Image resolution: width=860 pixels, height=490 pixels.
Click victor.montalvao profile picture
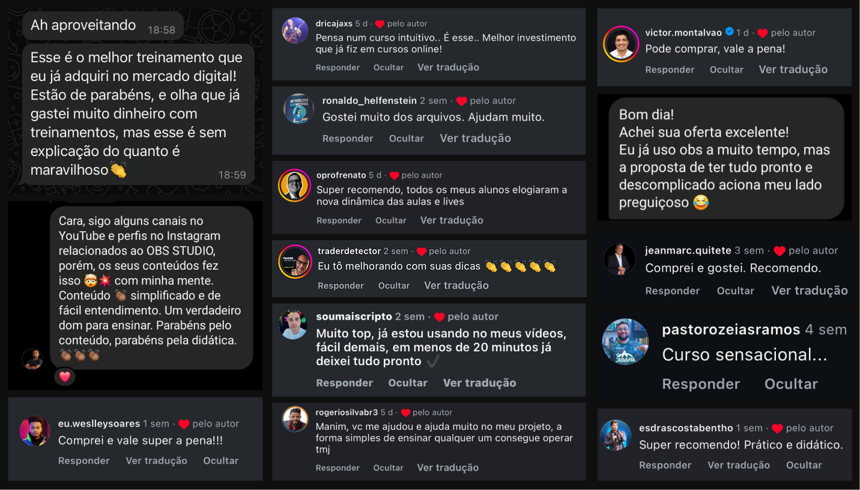click(x=621, y=44)
